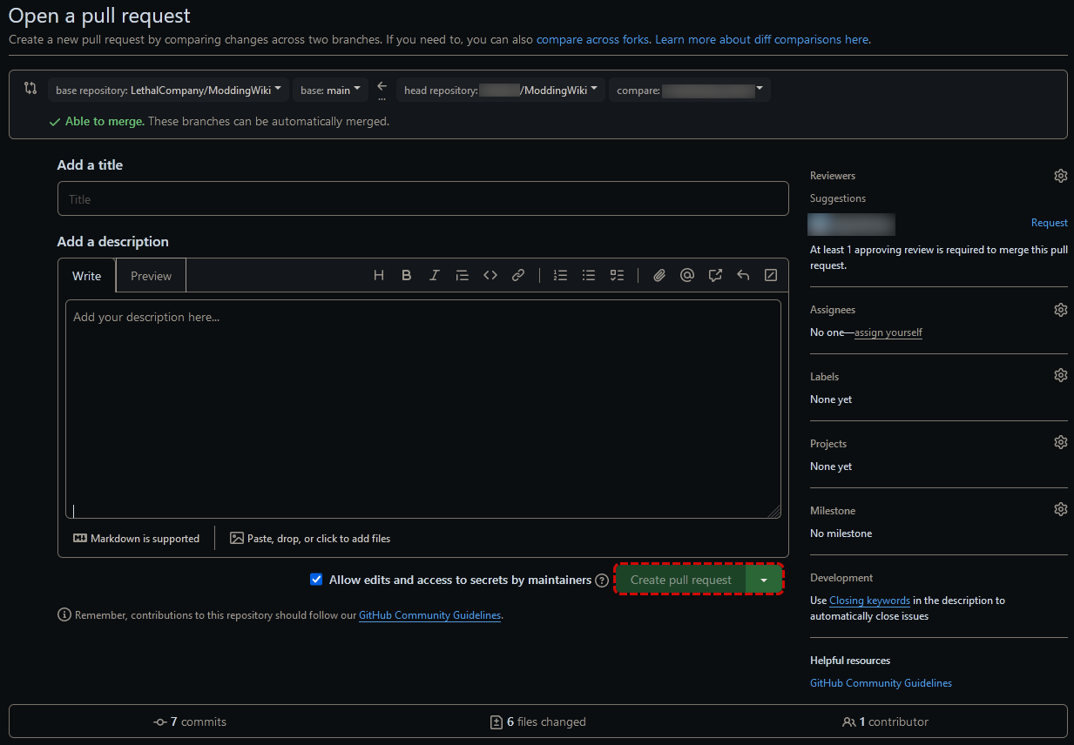Image resolution: width=1074 pixels, height=745 pixels.
Task: Open Reviewers settings with the gear icon
Action: (1060, 175)
